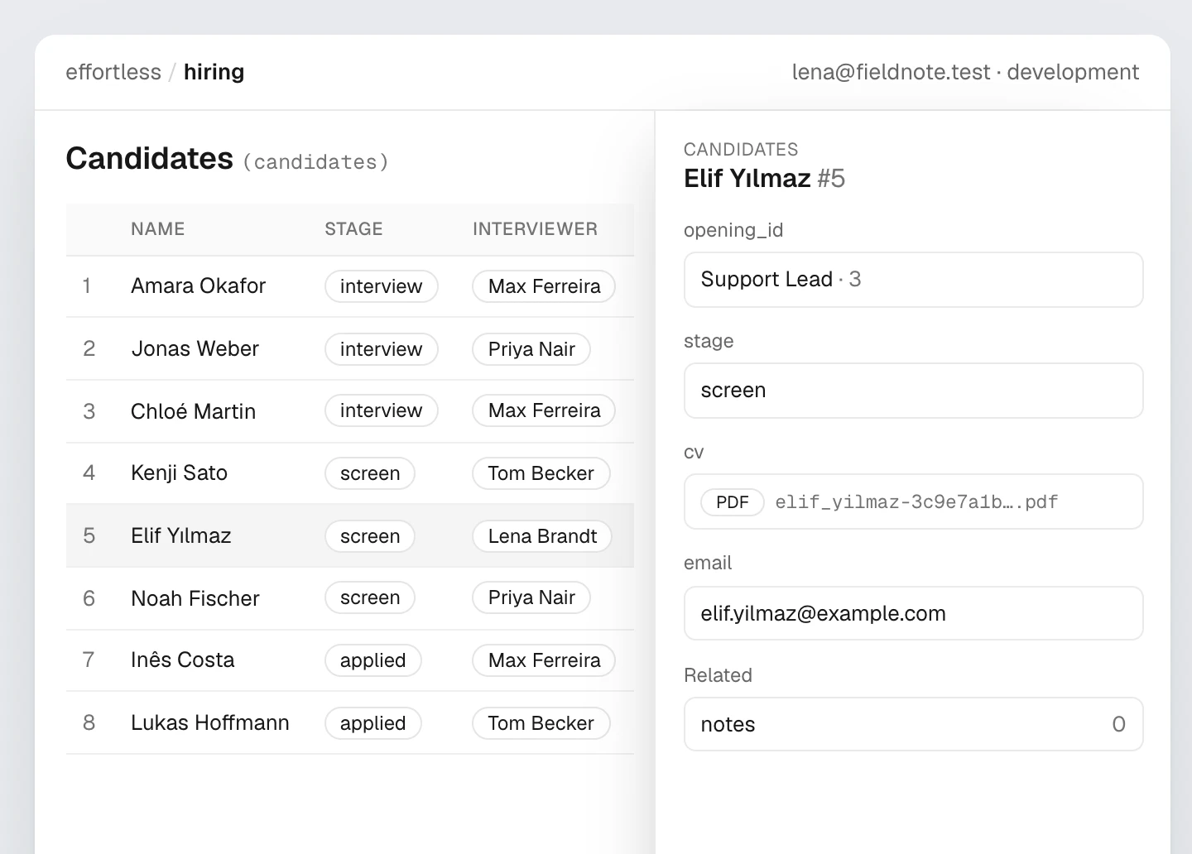Sort by the NAME column header
Screen dimensions: 1192x854
tap(157, 229)
